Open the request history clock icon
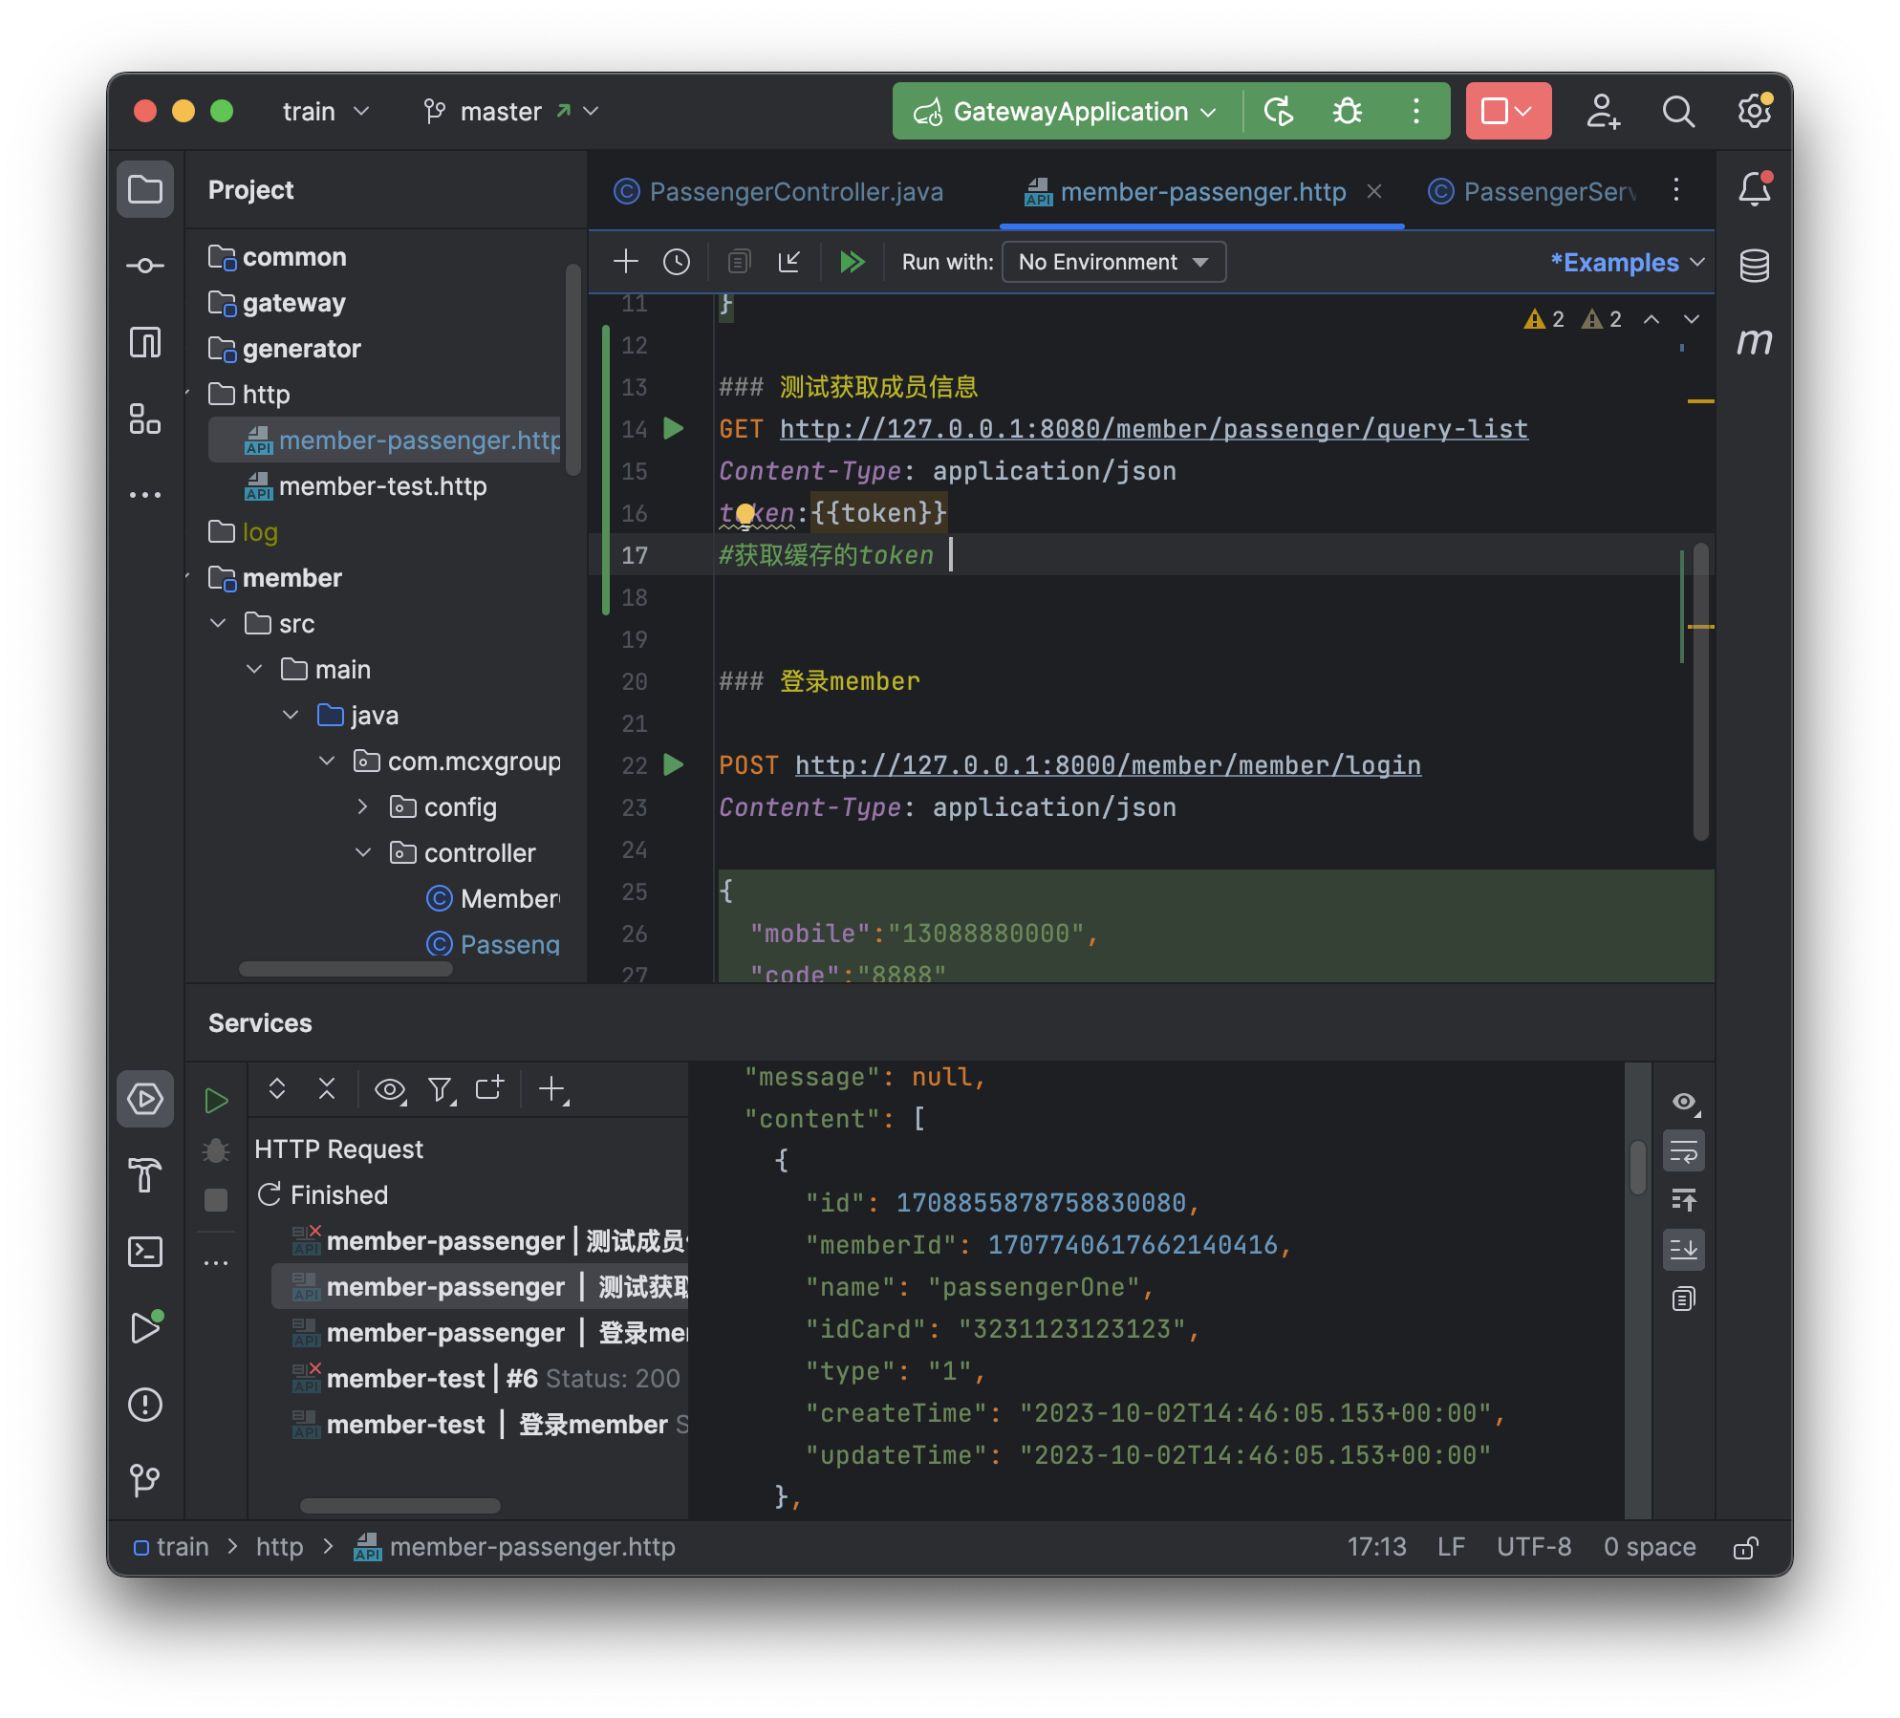1900x1718 pixels. (677, 262)
